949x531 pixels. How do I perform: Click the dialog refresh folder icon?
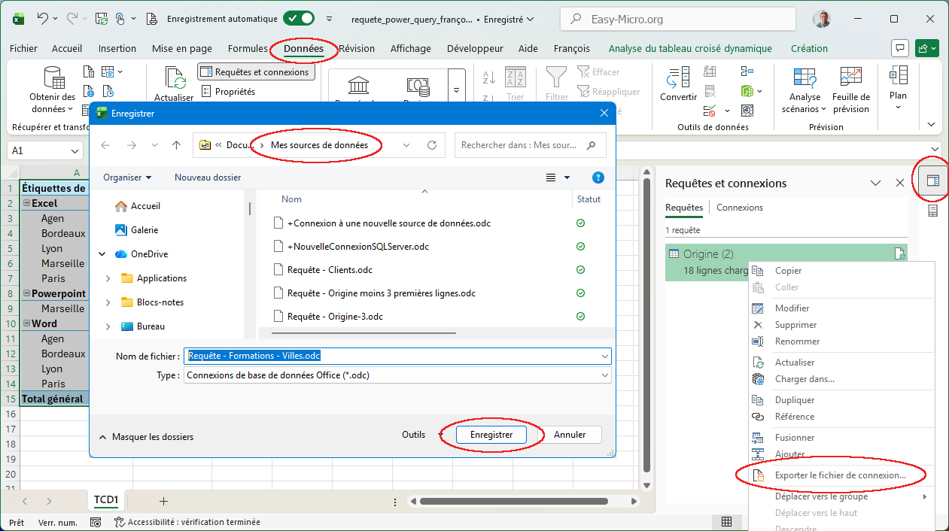click(431, 145)
